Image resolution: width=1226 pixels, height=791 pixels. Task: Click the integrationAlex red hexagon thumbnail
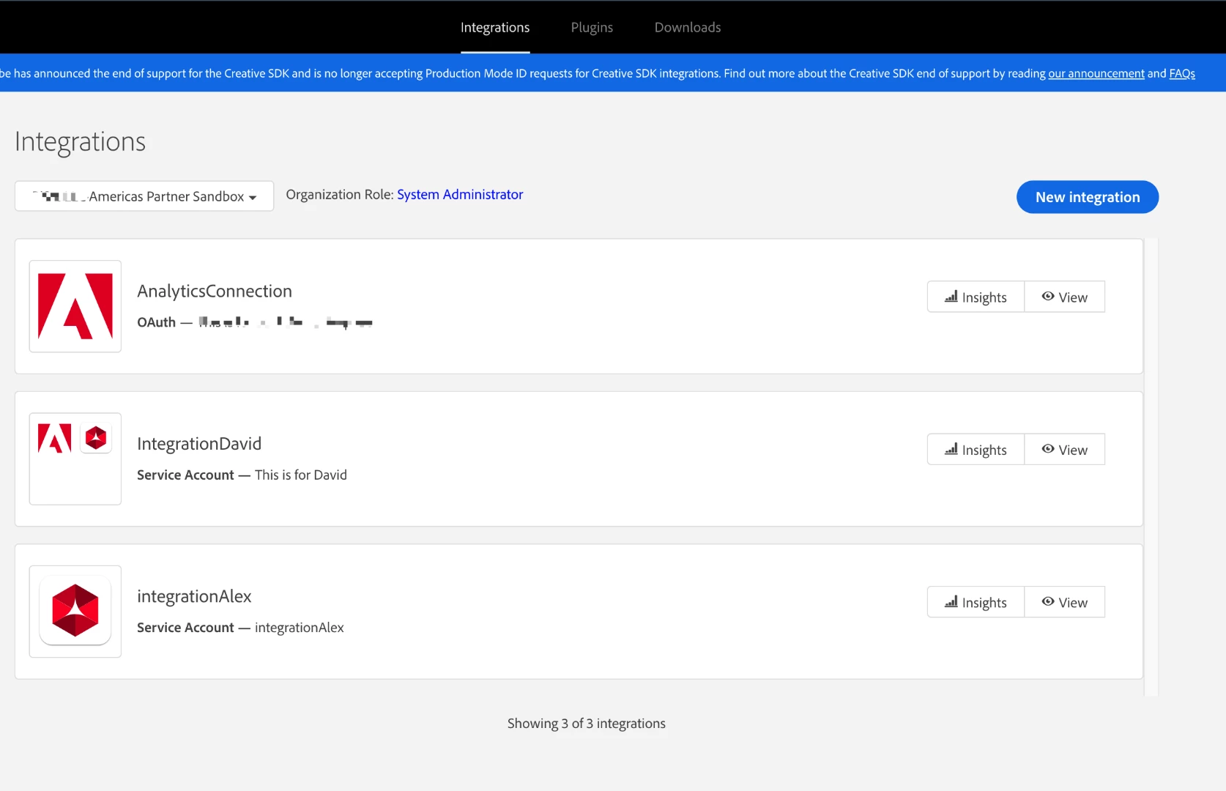[75, 611]
